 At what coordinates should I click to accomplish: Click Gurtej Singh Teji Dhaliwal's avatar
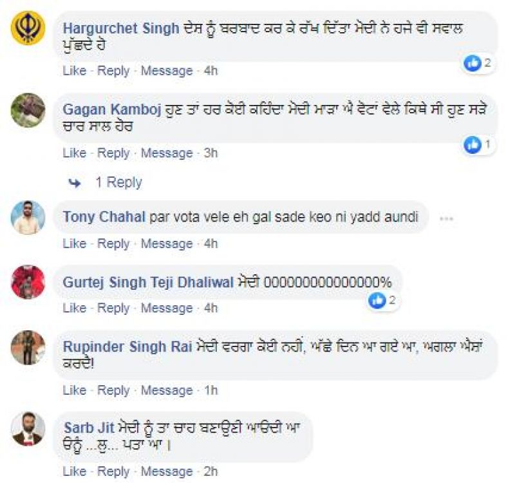[28, 282]
